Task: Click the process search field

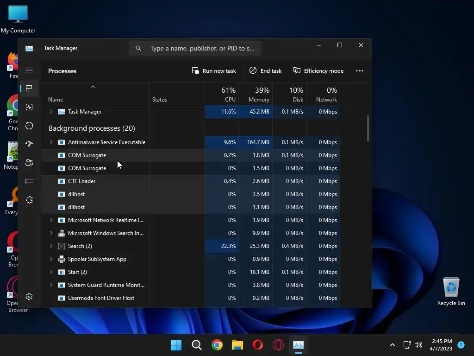Action: [x=195, y=48]
